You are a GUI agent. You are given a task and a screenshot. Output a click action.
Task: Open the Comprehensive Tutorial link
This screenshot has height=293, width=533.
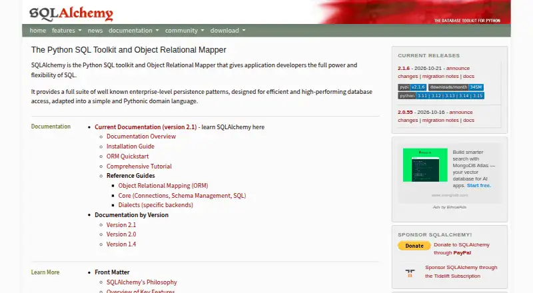click(139, 166)
